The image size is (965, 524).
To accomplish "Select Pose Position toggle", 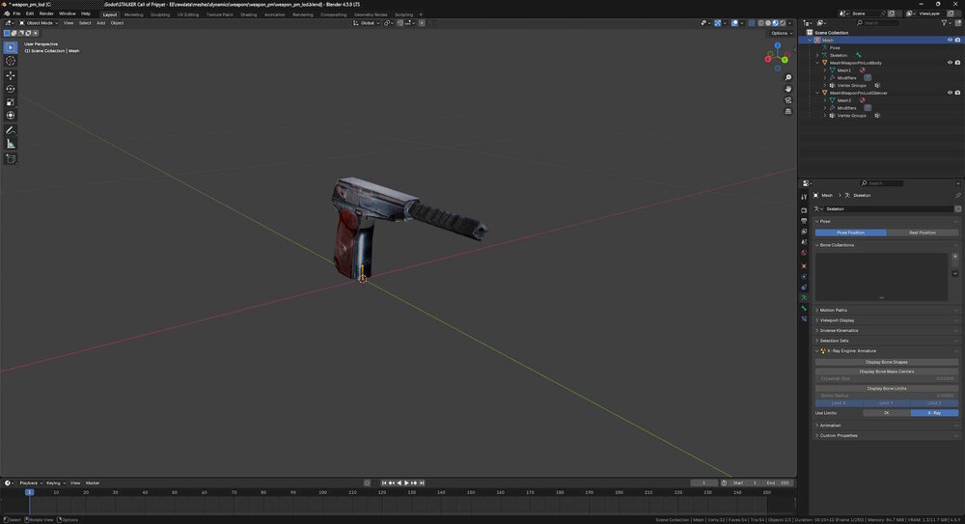I will 850,233.
